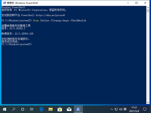Click scrollbar down arrow in PowerShell
The width and height of the screenshot is (151, 113).
pyautogui.click(x=147, y=103)
